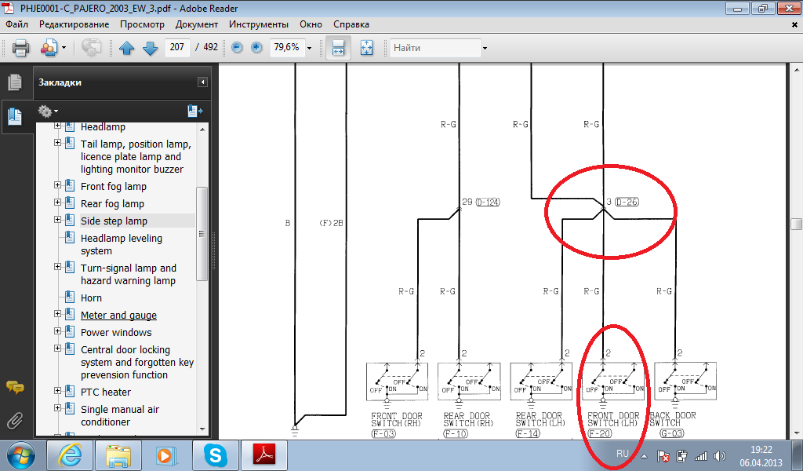Open the Документ menu

(x=197, y=24)
